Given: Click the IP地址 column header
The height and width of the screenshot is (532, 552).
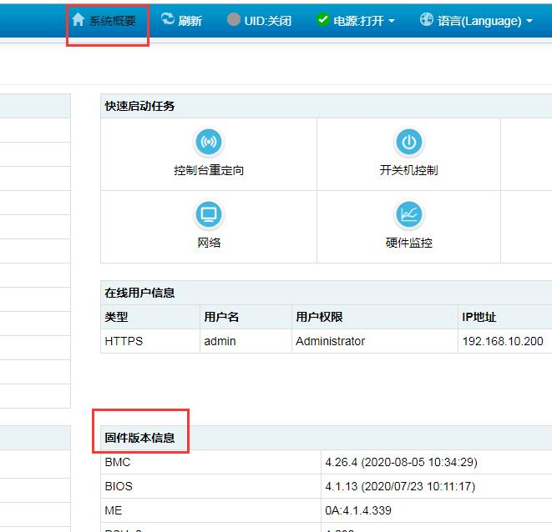Looking at the screenshot, I should [x=479, y=317].
